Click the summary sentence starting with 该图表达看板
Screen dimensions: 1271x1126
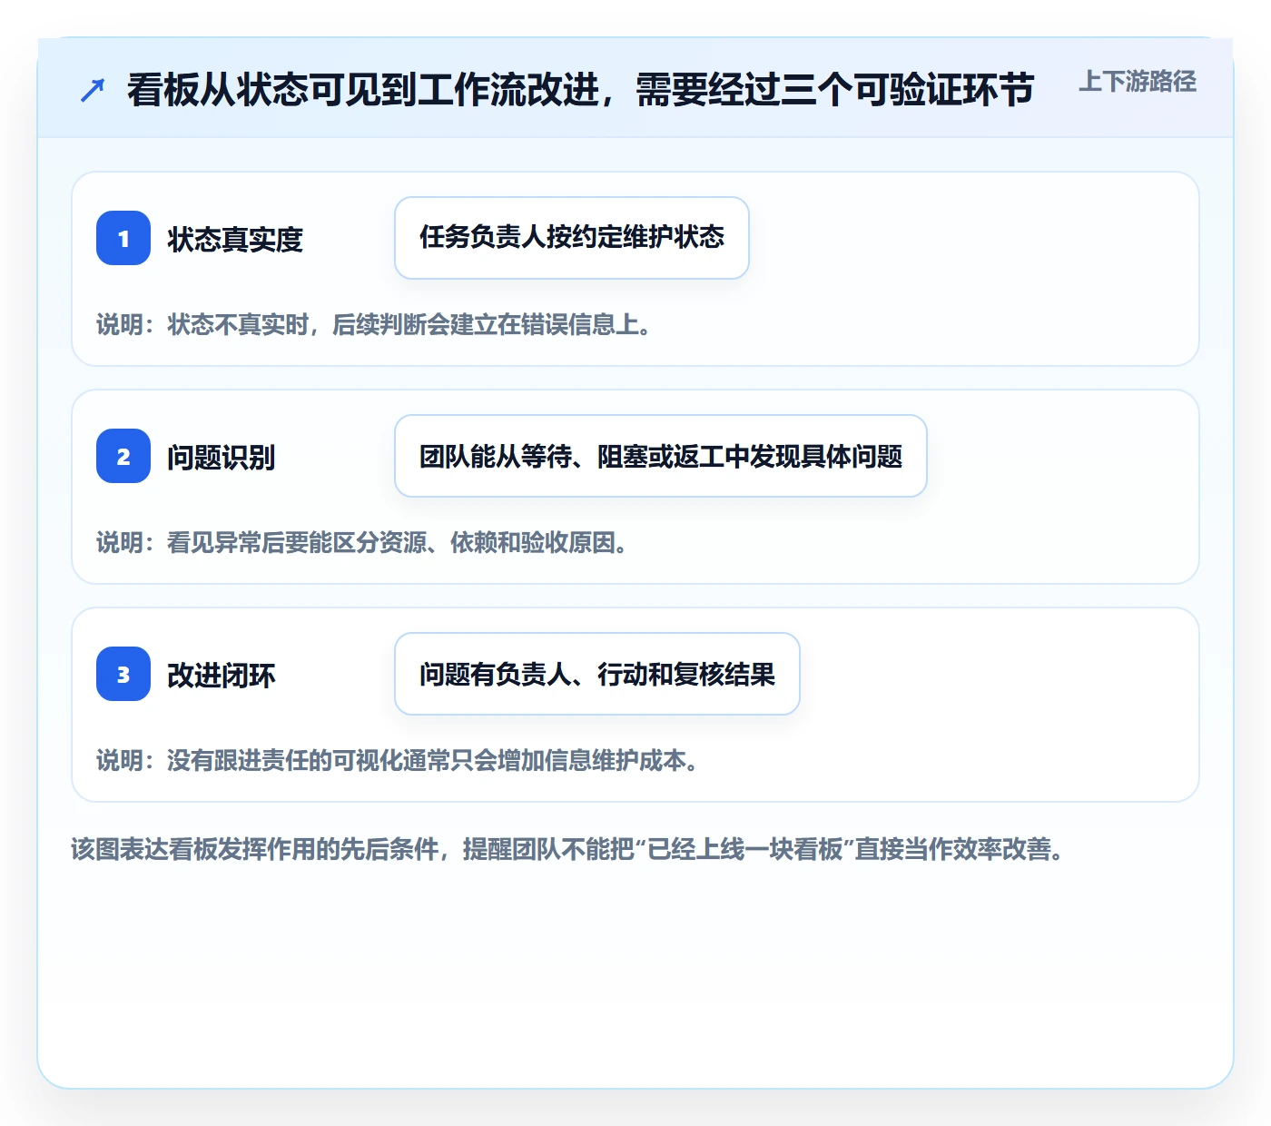pyautogui.click(x=568, y=849)
